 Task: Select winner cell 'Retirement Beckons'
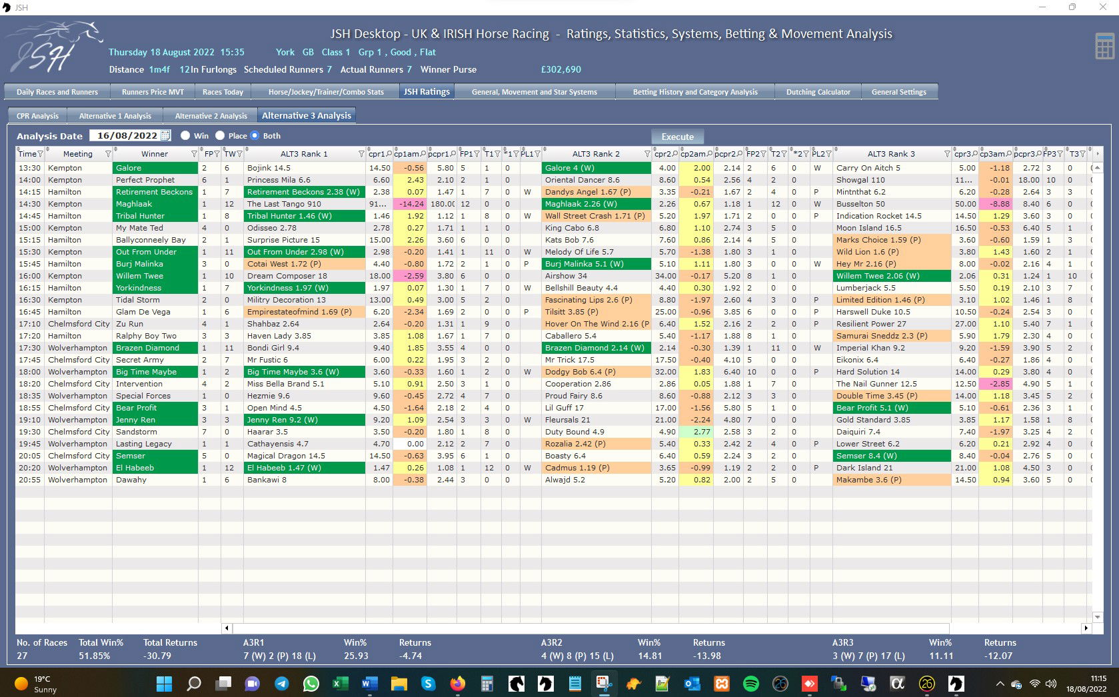[x=155, y=192]
